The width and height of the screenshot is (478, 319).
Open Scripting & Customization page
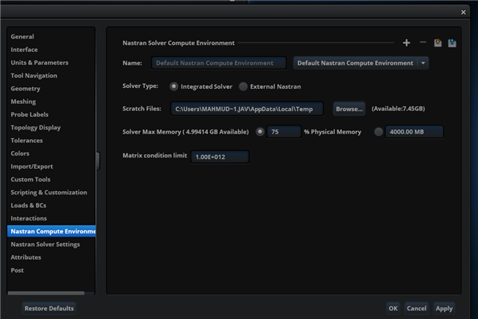(x=49, y=193)
